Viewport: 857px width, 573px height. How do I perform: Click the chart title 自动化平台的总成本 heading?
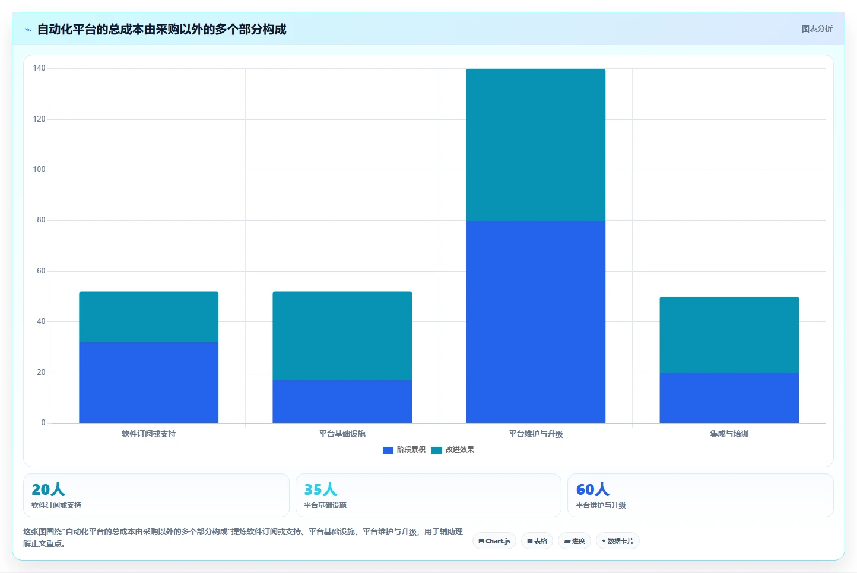[161, 29]
